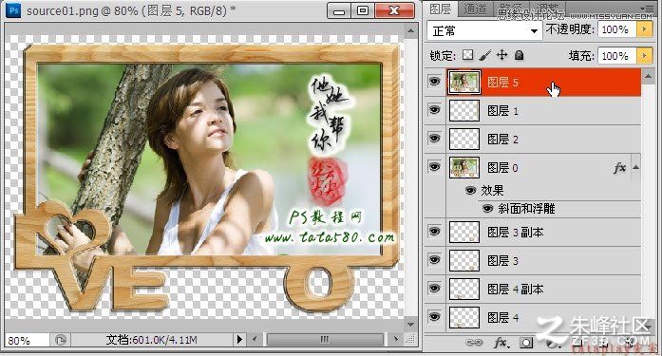This screenshot has height=356, width=662.
Task: Open the status bar info arrow menu
Action: point(239,339)
